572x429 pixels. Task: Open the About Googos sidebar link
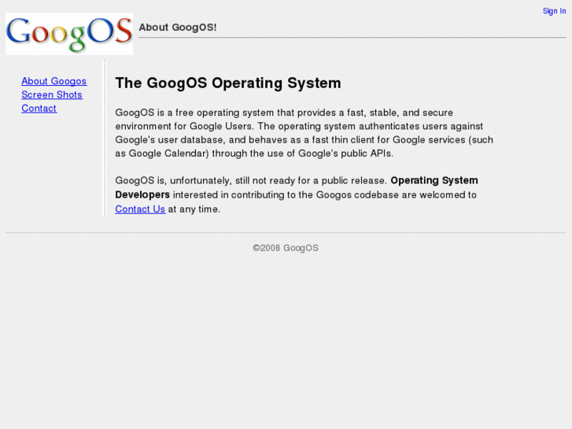[x=54, y=81]
